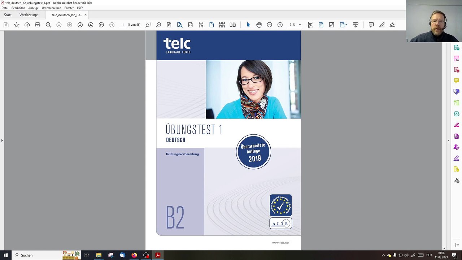This screenshot has width=462, height=260.
Task: Upload the PDF using the cloud icon
Action: 27,25
